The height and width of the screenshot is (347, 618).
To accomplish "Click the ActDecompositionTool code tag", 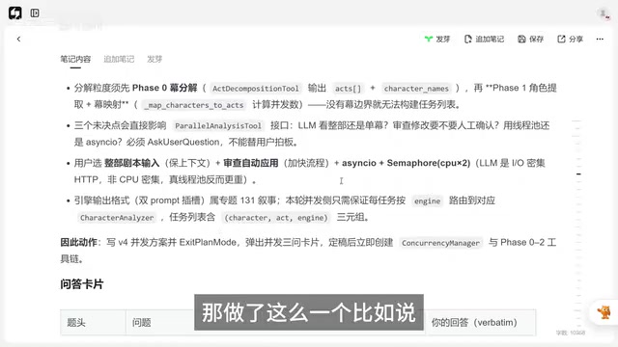I will click(x=255, y=89).
